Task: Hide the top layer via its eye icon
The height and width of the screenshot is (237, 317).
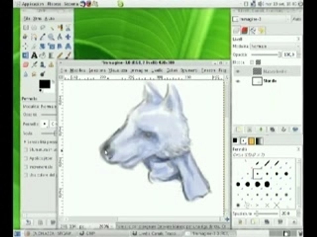Action: (238, 71)
